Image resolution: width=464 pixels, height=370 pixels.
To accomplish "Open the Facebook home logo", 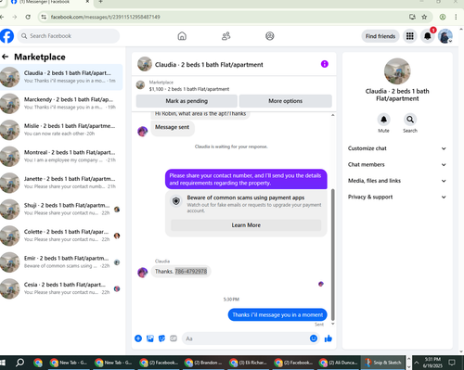I will click(x=6, y=36).
